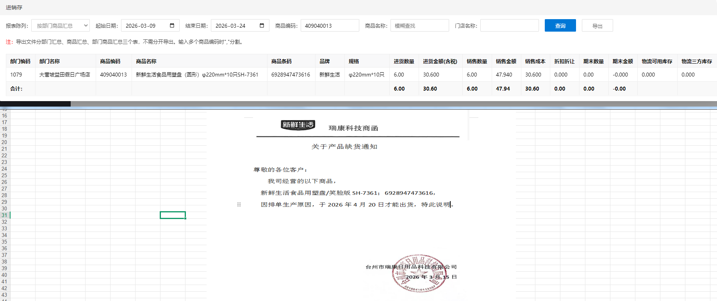Screen dimensions: 717x301
Task: Click the dark horizontal scrollbar thumb
Action: 35,104
